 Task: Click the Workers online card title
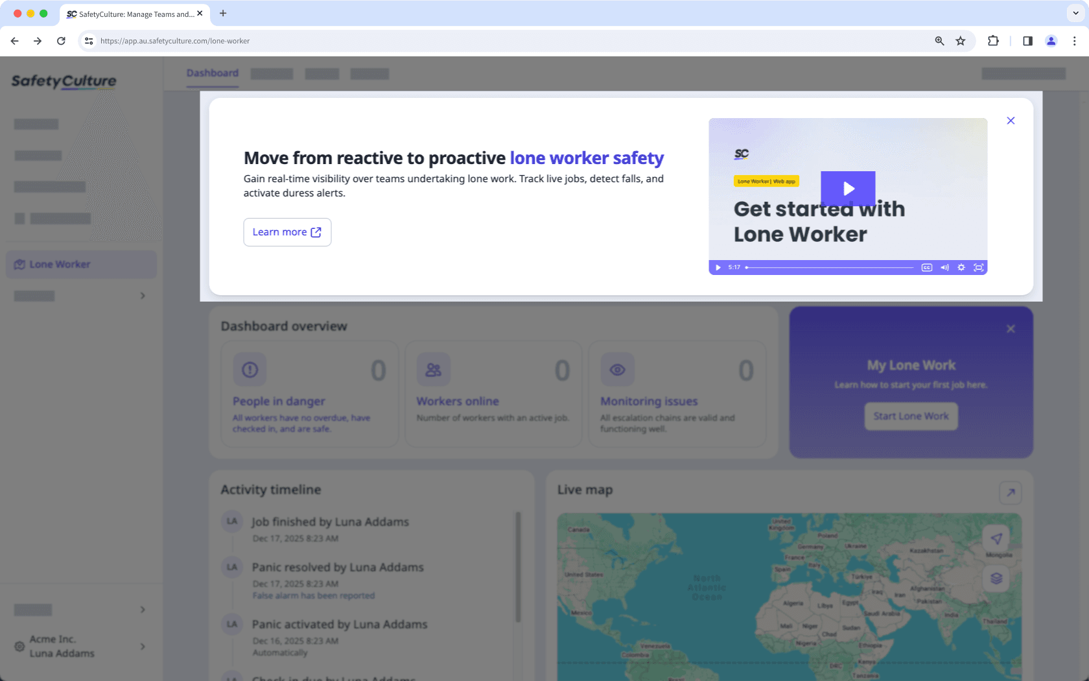click(x=458, y=401)
